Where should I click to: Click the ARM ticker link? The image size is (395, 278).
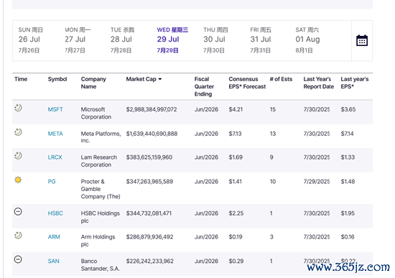pyautogui.click(x=54, y=237)
